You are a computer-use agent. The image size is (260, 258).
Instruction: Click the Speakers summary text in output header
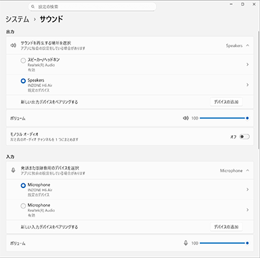click(x=234, y=45)
